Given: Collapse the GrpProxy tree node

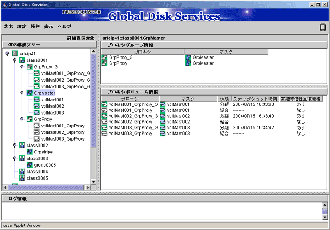Looking at the screenshot, I should tap(22, 119).
